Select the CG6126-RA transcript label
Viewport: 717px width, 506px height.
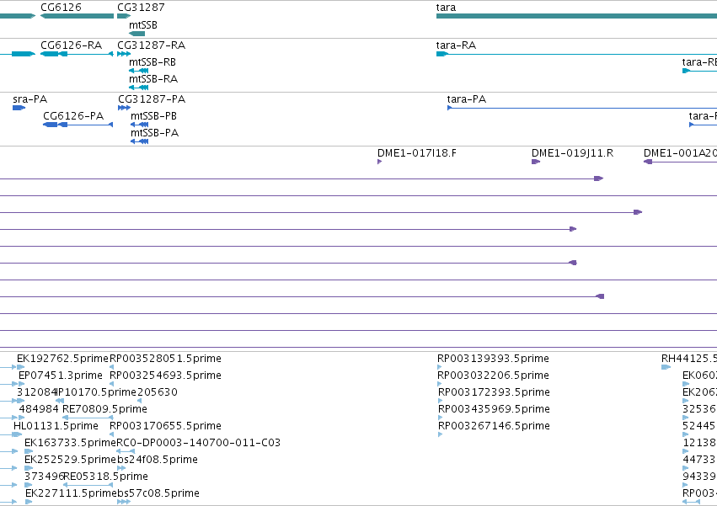[72, 45]
